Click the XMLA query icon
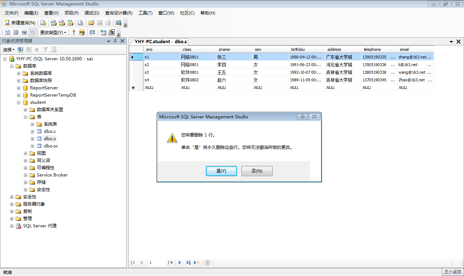 70,23
